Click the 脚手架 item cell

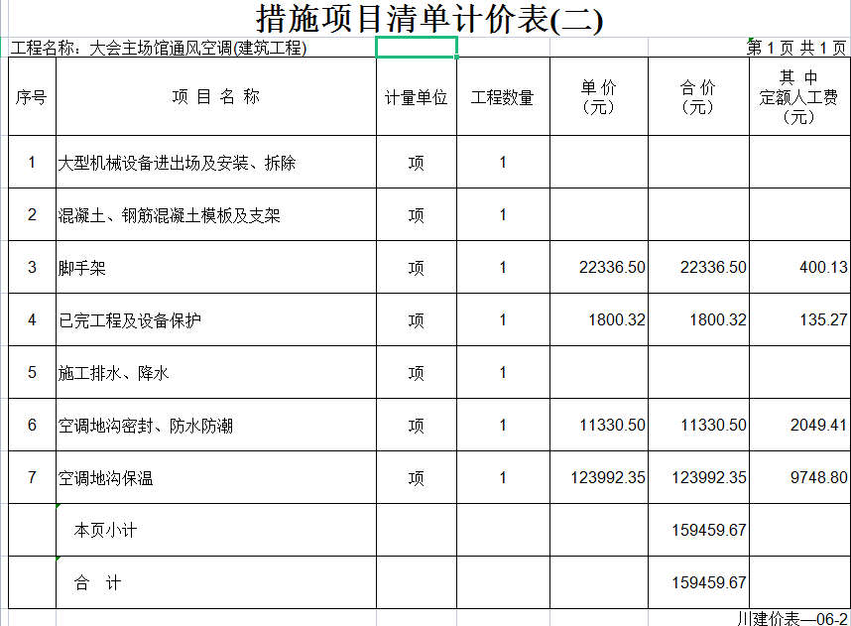tap(216, 267)
